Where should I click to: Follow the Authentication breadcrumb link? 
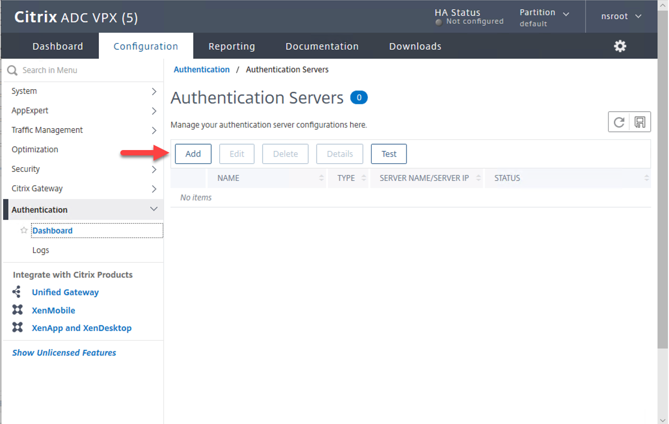[202, 69]
